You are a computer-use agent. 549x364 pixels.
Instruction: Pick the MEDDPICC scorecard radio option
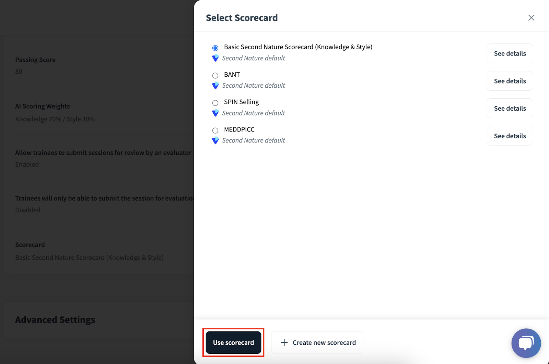[x=215, y=130]
